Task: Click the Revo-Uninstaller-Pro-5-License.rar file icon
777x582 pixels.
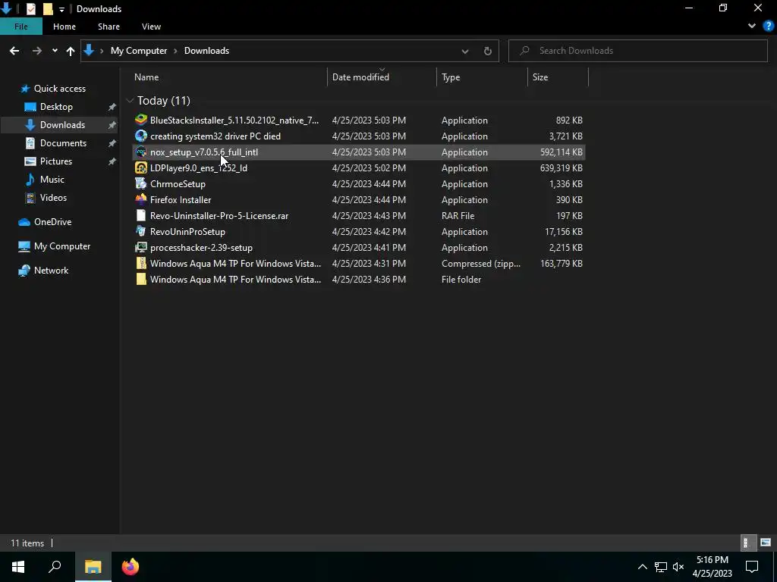Action: (x=141, y=216)
